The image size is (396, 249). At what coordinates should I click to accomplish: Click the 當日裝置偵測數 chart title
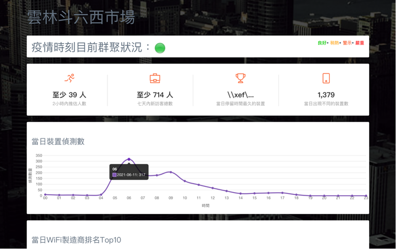pos(58,142)
